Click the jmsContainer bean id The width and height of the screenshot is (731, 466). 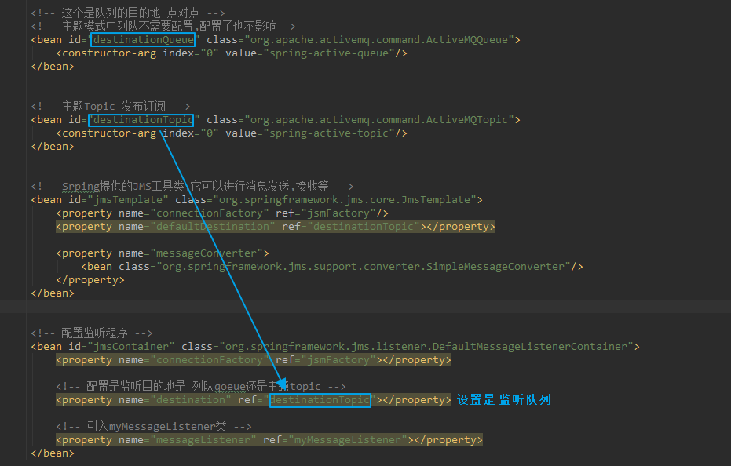[131, 347]
